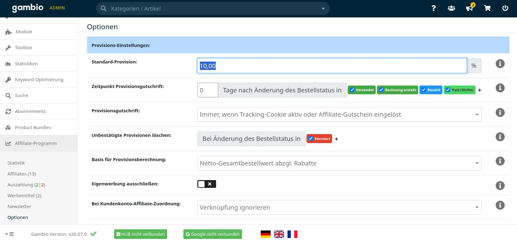The width and height of the screenshot is (517, 242).
Task: Switch language to English UK flag
Action: (279, 234)
